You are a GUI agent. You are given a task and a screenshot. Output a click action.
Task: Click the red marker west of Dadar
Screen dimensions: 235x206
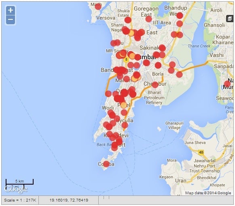108,94
